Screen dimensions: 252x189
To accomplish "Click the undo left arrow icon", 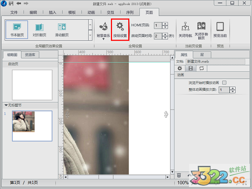I will point(18,3).
